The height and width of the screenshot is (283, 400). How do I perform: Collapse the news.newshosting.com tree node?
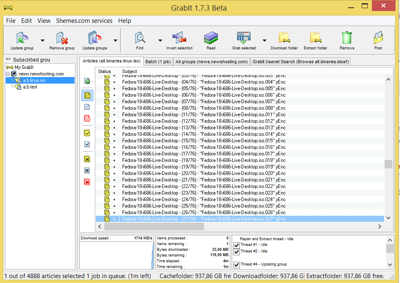coord(8,74)
